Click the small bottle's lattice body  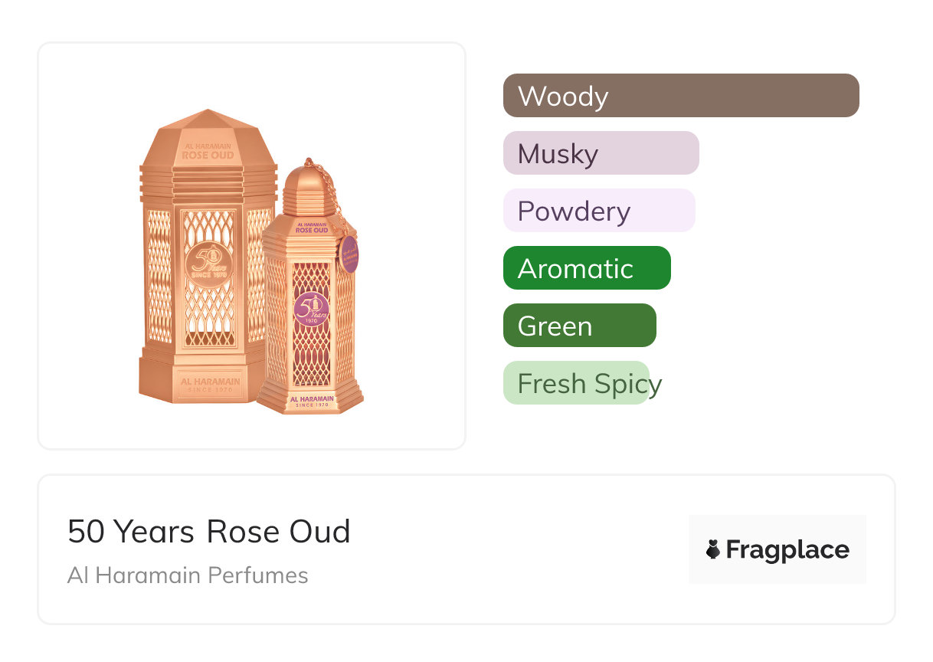[x=312, y=360]
